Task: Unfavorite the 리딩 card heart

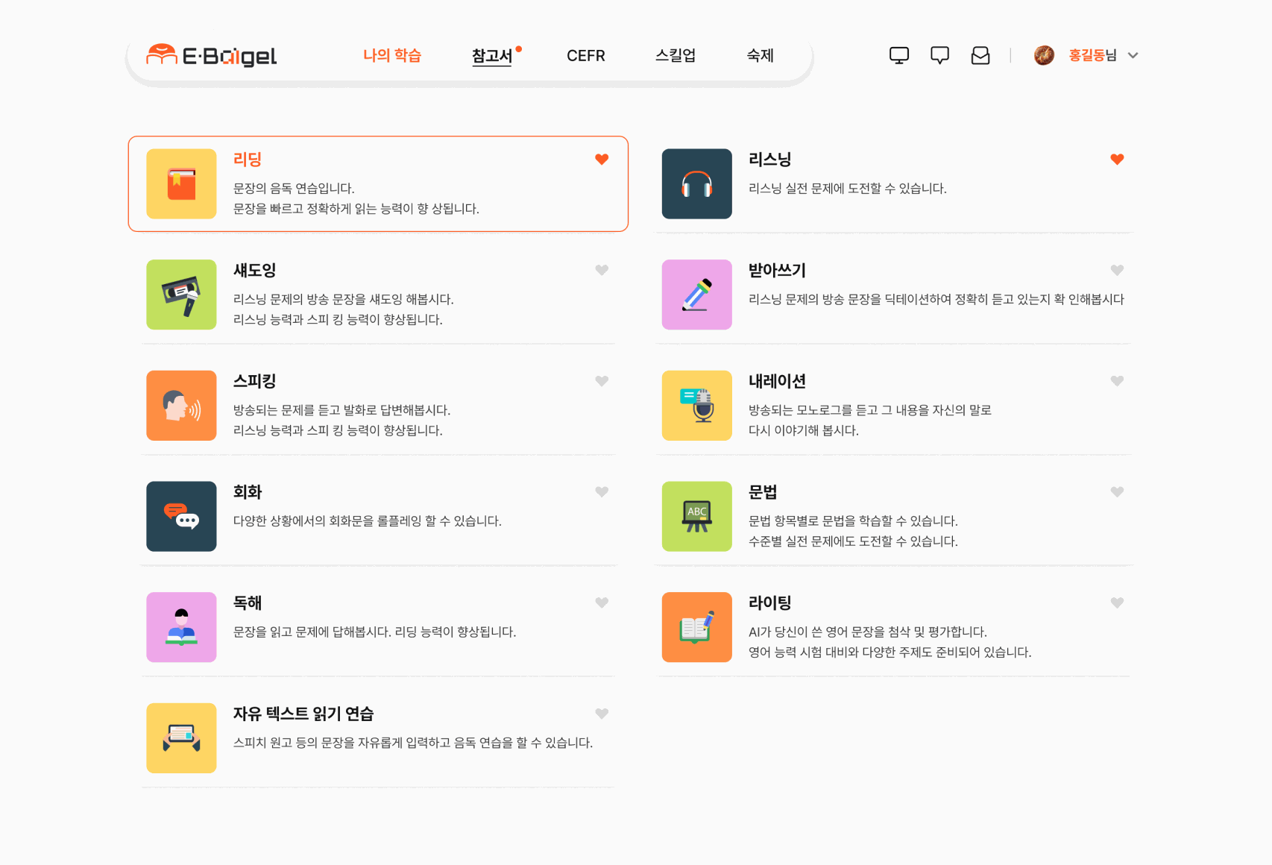Action: [602, 159]
